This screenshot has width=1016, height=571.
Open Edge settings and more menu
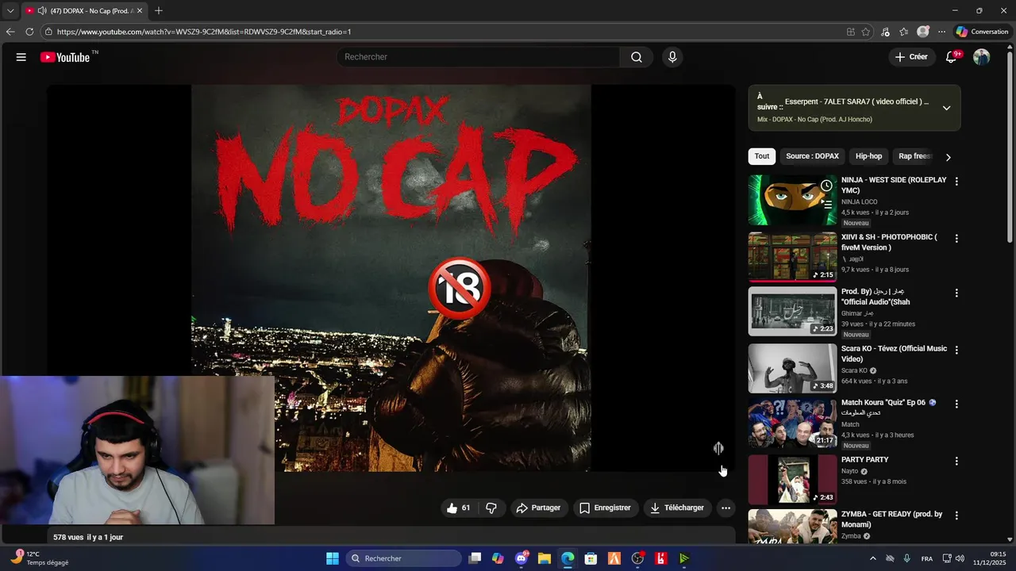tap(941, 32)
